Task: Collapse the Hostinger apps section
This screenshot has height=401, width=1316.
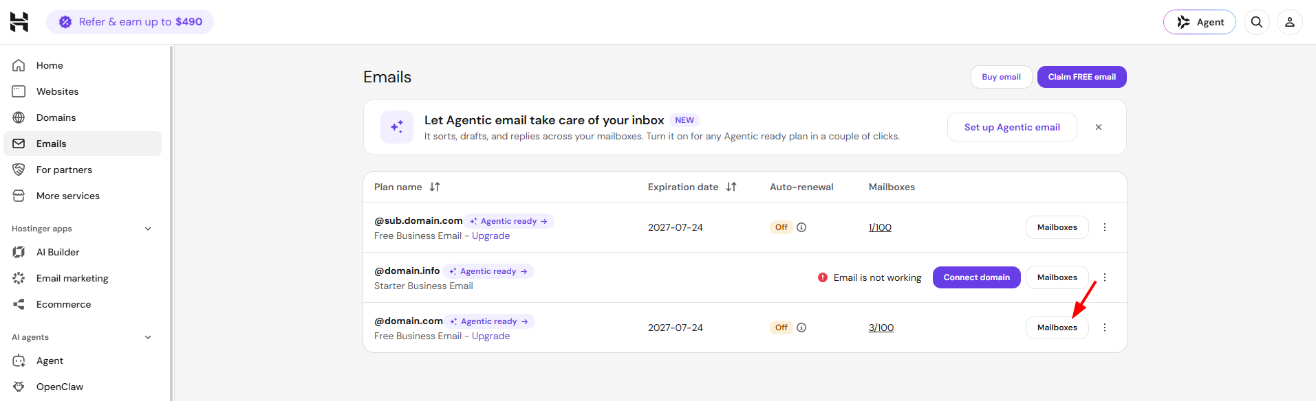Action: 148,229
